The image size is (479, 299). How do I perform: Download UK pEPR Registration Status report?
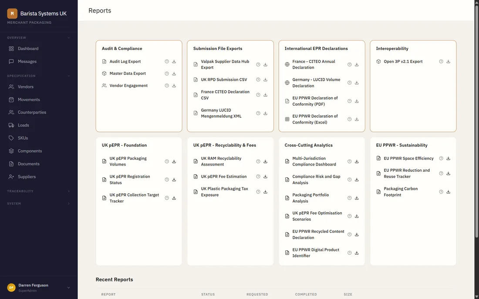(174, 179)
